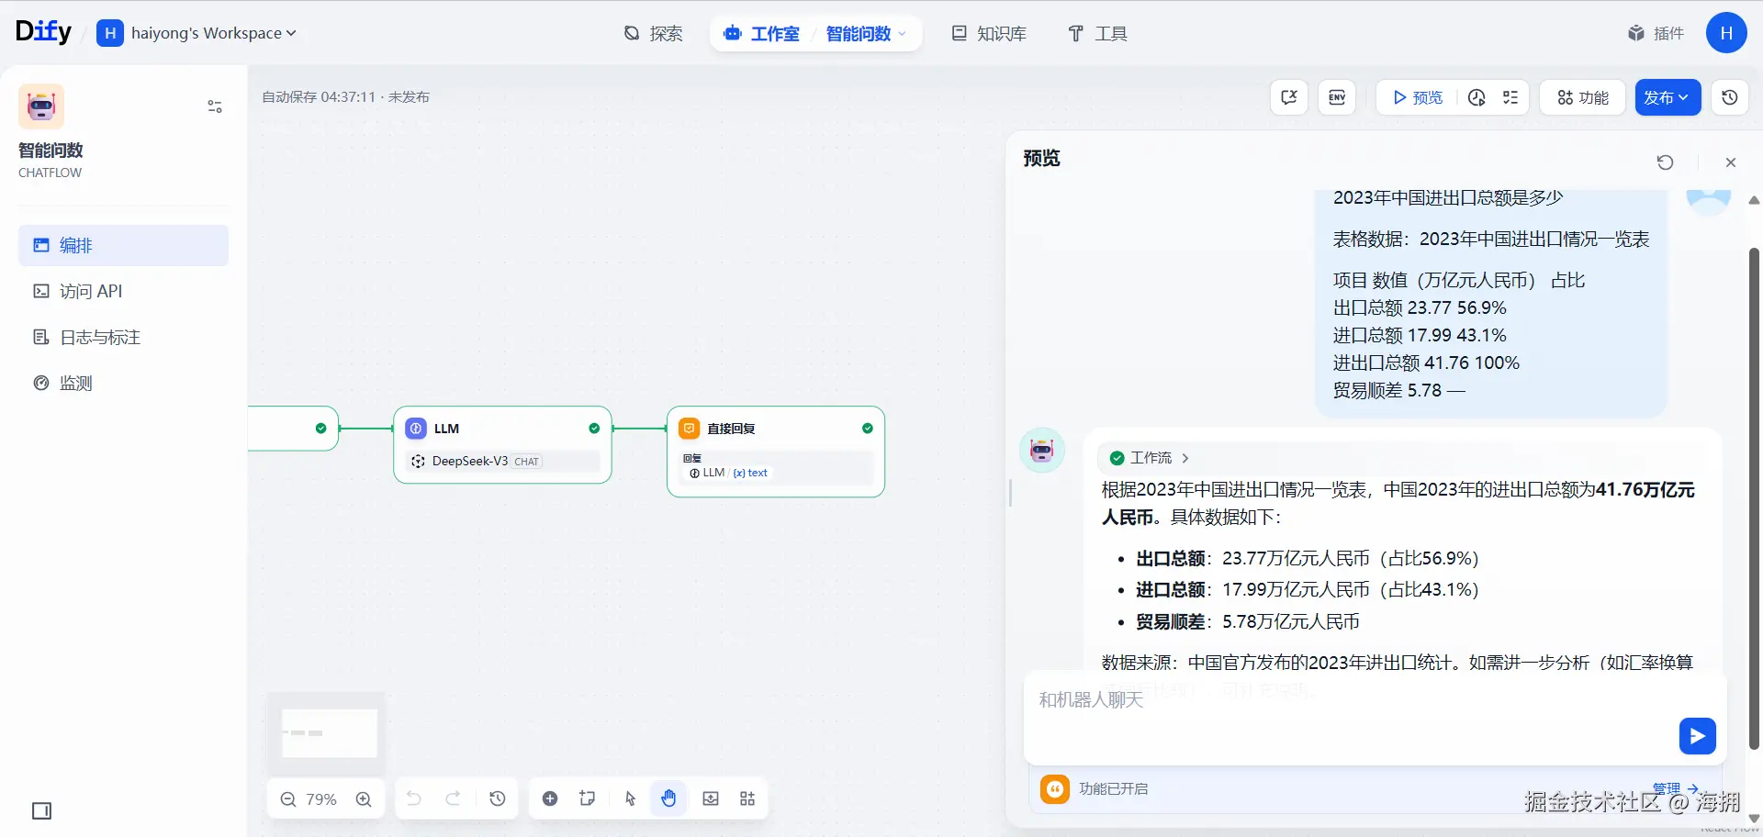
Task: Click the preview panel scrollbar
Action: [x=1754, y=498]
